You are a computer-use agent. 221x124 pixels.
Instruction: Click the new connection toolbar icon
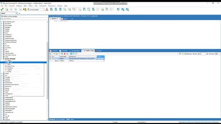(x=2, y=9)
